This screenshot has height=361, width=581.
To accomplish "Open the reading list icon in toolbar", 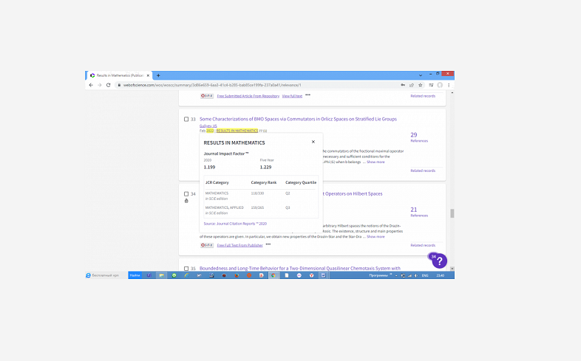I will [431, 85].
